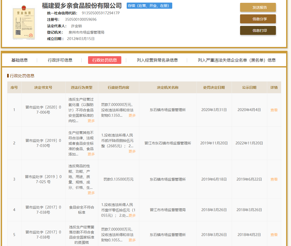View details of penalty row 1 via 查看
This screenshot has width=291, height=246.
[x=274, y=110]
